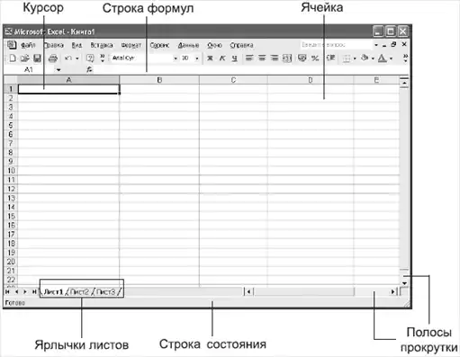Go to last sheet tab navigation arrow

tap(34, 291)
